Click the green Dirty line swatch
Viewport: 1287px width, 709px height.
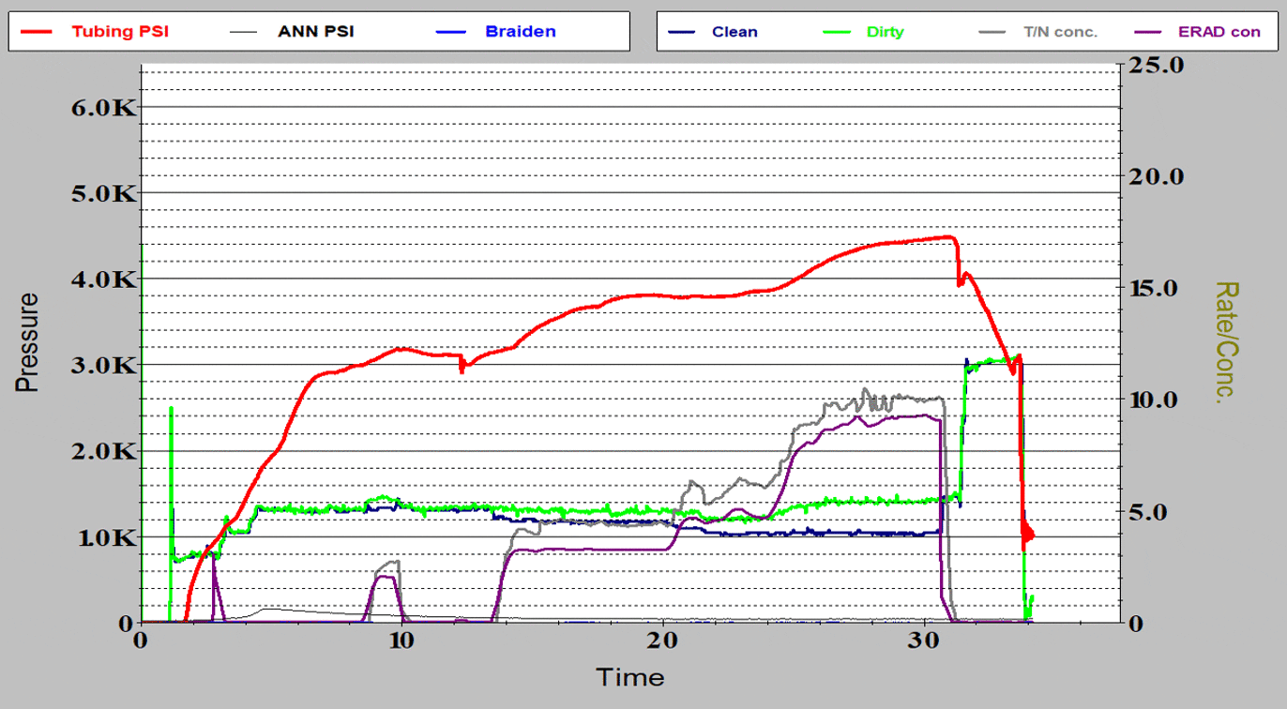point(838,31)
